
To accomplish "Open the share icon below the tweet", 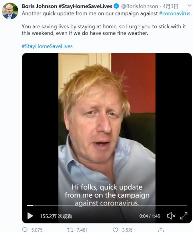I will click(x=161, y=230).
